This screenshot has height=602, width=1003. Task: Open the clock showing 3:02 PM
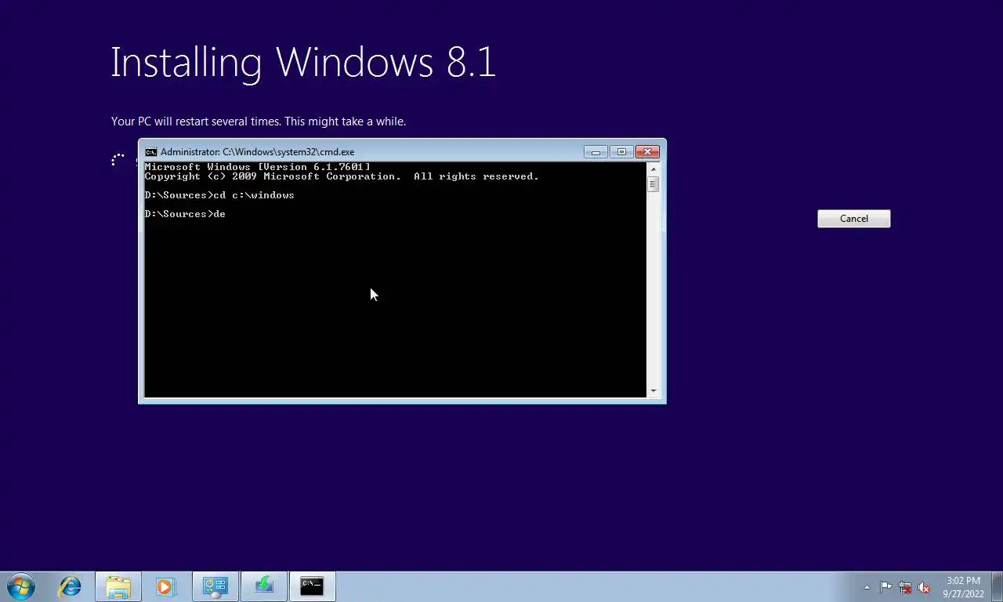click(x=963, y=587)
